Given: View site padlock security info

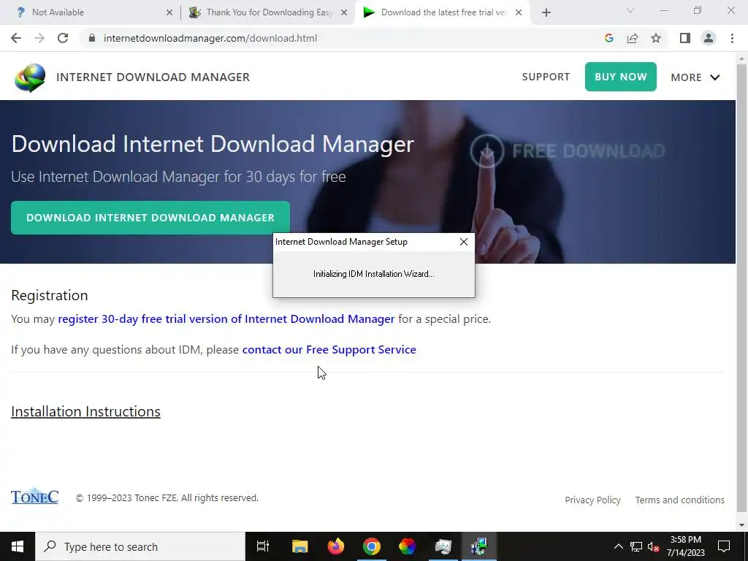Looking at the screenshot, I should [92, 38].
